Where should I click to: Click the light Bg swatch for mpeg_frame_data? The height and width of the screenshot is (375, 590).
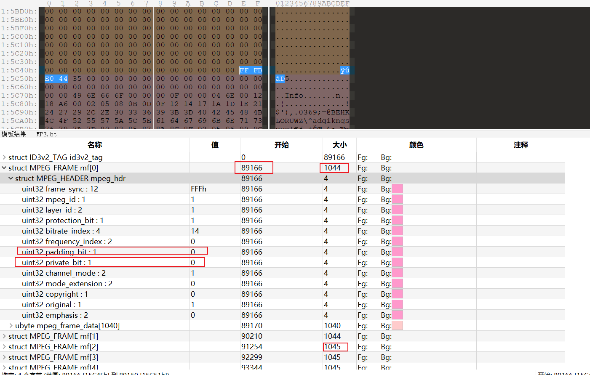(397, 326)
